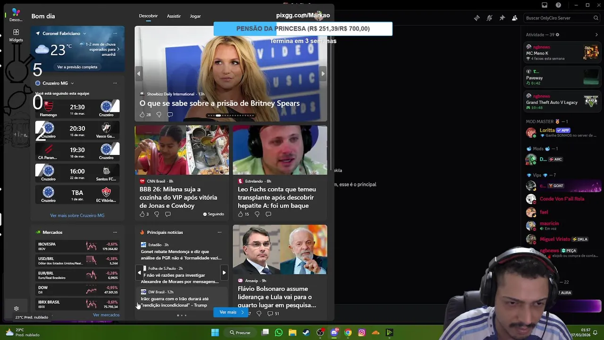Image resolution: width=604 pixels, height=340 pixels.
Task: Open Estadão Gonet rebate Mendonça item
Action: pos(181,251)
